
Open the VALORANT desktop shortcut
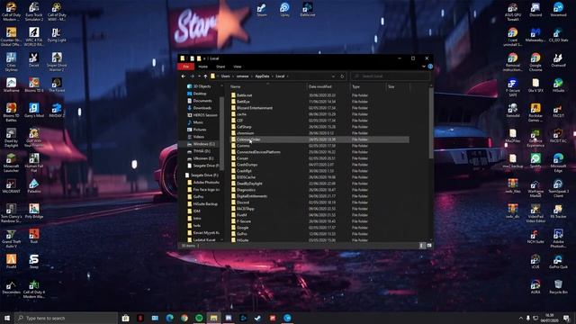pos(11,186)
